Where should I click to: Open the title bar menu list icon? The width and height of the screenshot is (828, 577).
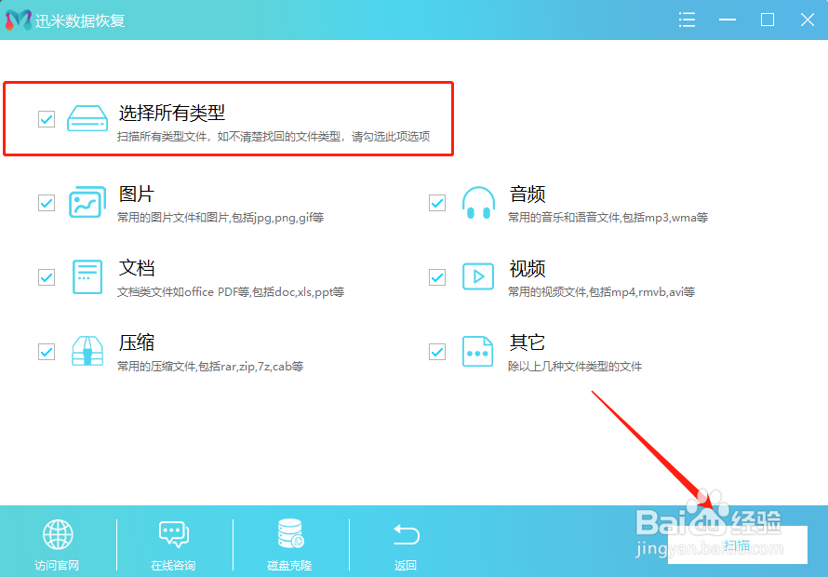687,20
